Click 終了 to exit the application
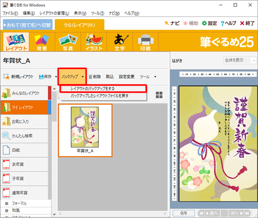 pyautogui.click(x=247, y=23)
